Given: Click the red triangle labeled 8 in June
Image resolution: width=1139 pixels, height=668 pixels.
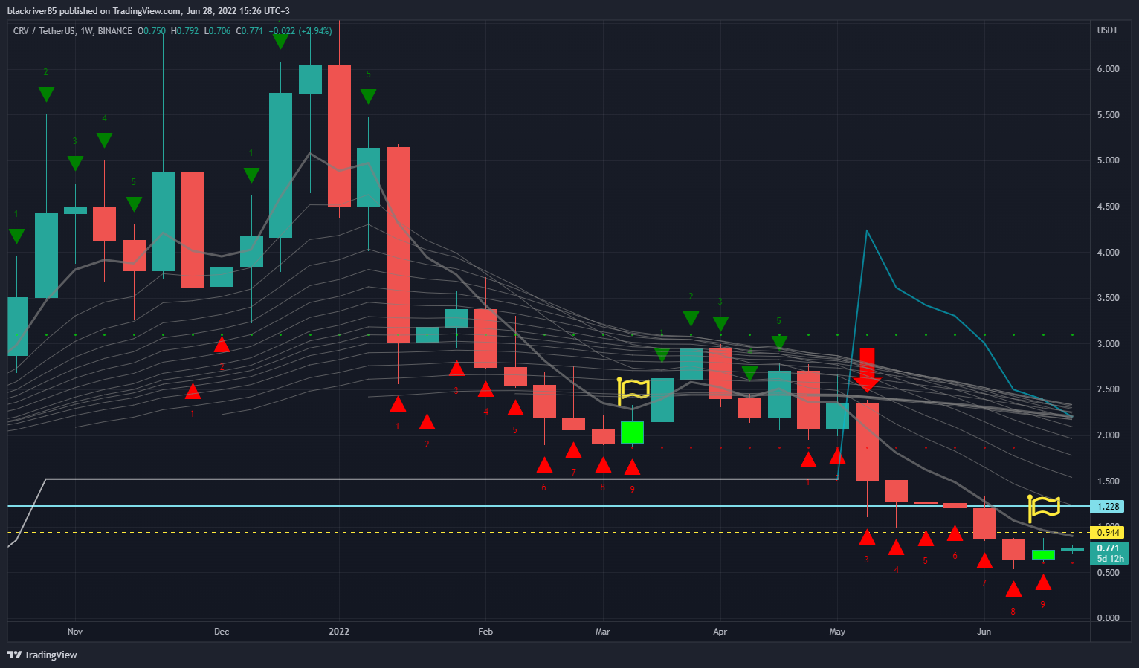Looking at the screenshot, I should 1013,589.
